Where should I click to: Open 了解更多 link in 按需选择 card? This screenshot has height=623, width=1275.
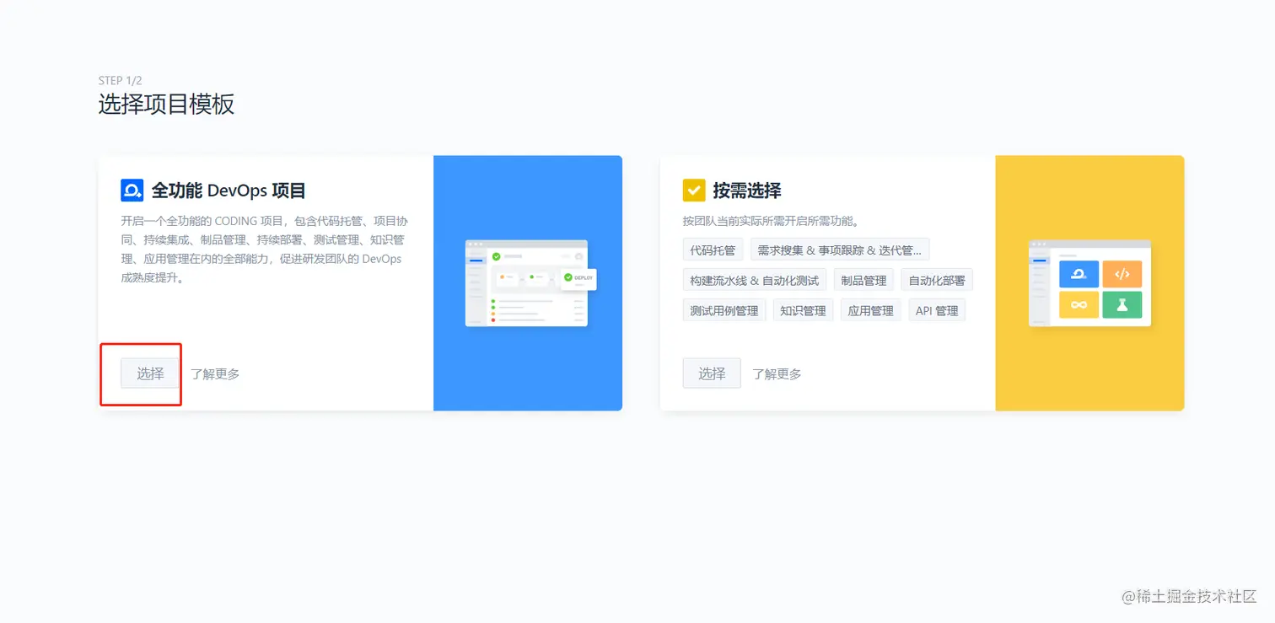777,373
